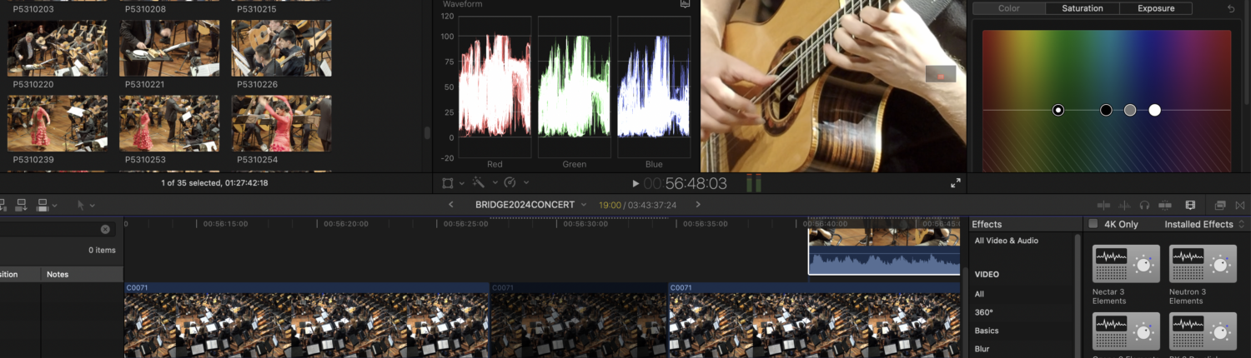
Task: Select the gray midtones color puck
Action: coord(1130,110)
